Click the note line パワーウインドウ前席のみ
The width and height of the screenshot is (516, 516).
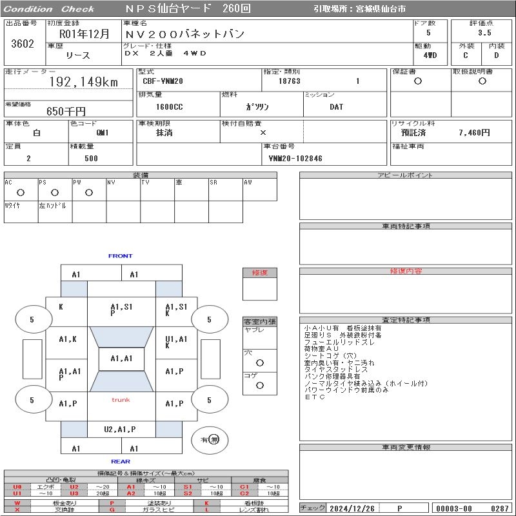pos(346,390)
